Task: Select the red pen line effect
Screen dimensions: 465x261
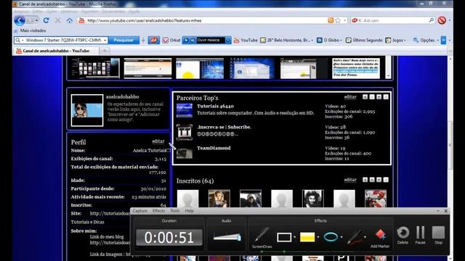Action: click(355, 237)
